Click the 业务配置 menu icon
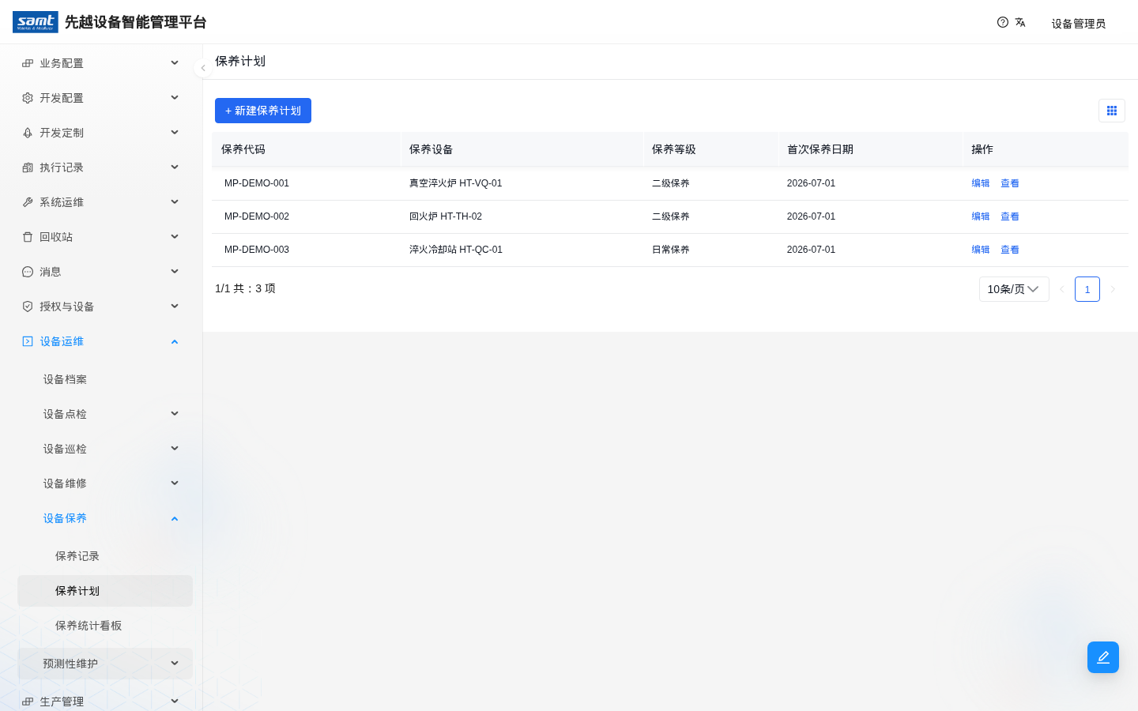The height and width of the screenshot is (711, 1138). tap(28, 63)
